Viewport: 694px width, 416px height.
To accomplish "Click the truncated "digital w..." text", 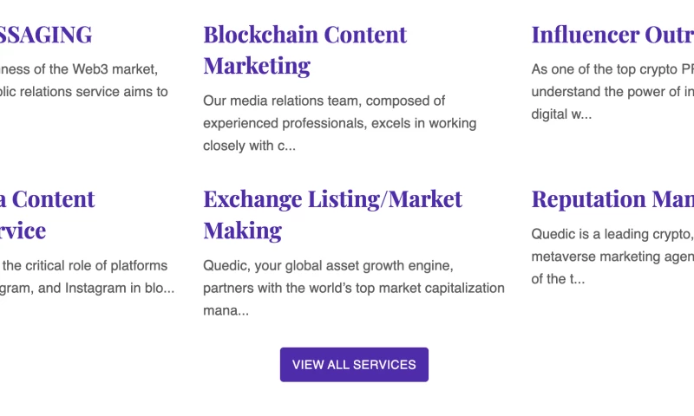I will pos(561,114).
